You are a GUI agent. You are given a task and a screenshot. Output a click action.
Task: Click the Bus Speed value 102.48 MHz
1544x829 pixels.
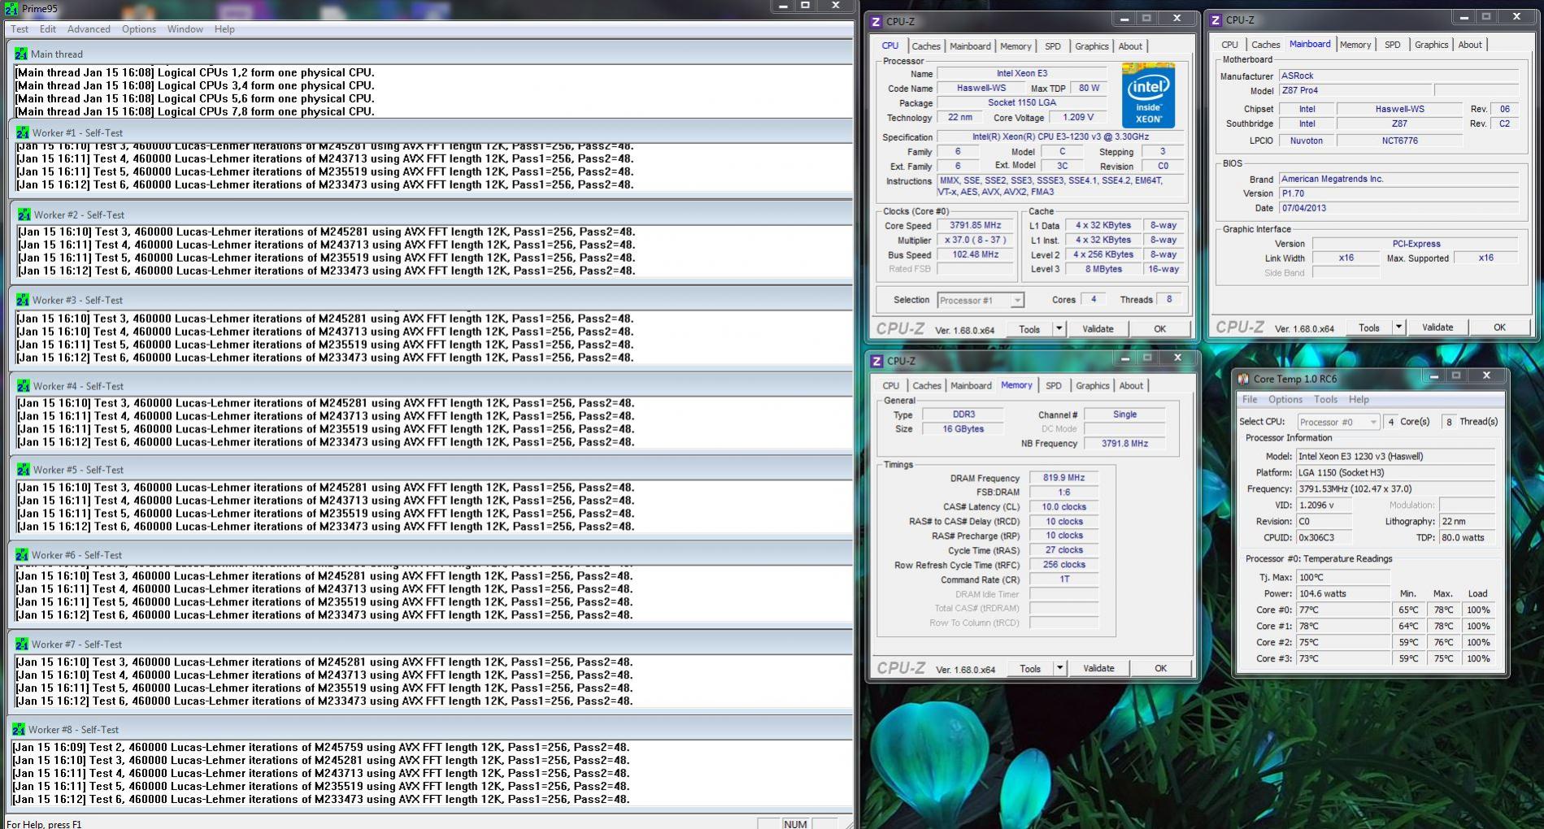pyautogui.click(x=976, y=255)
